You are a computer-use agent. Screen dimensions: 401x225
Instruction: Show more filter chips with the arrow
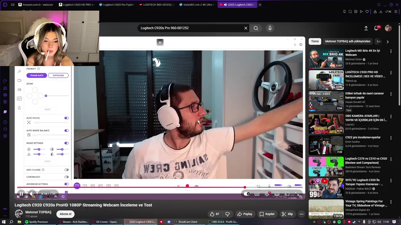[x=388, y=42]
